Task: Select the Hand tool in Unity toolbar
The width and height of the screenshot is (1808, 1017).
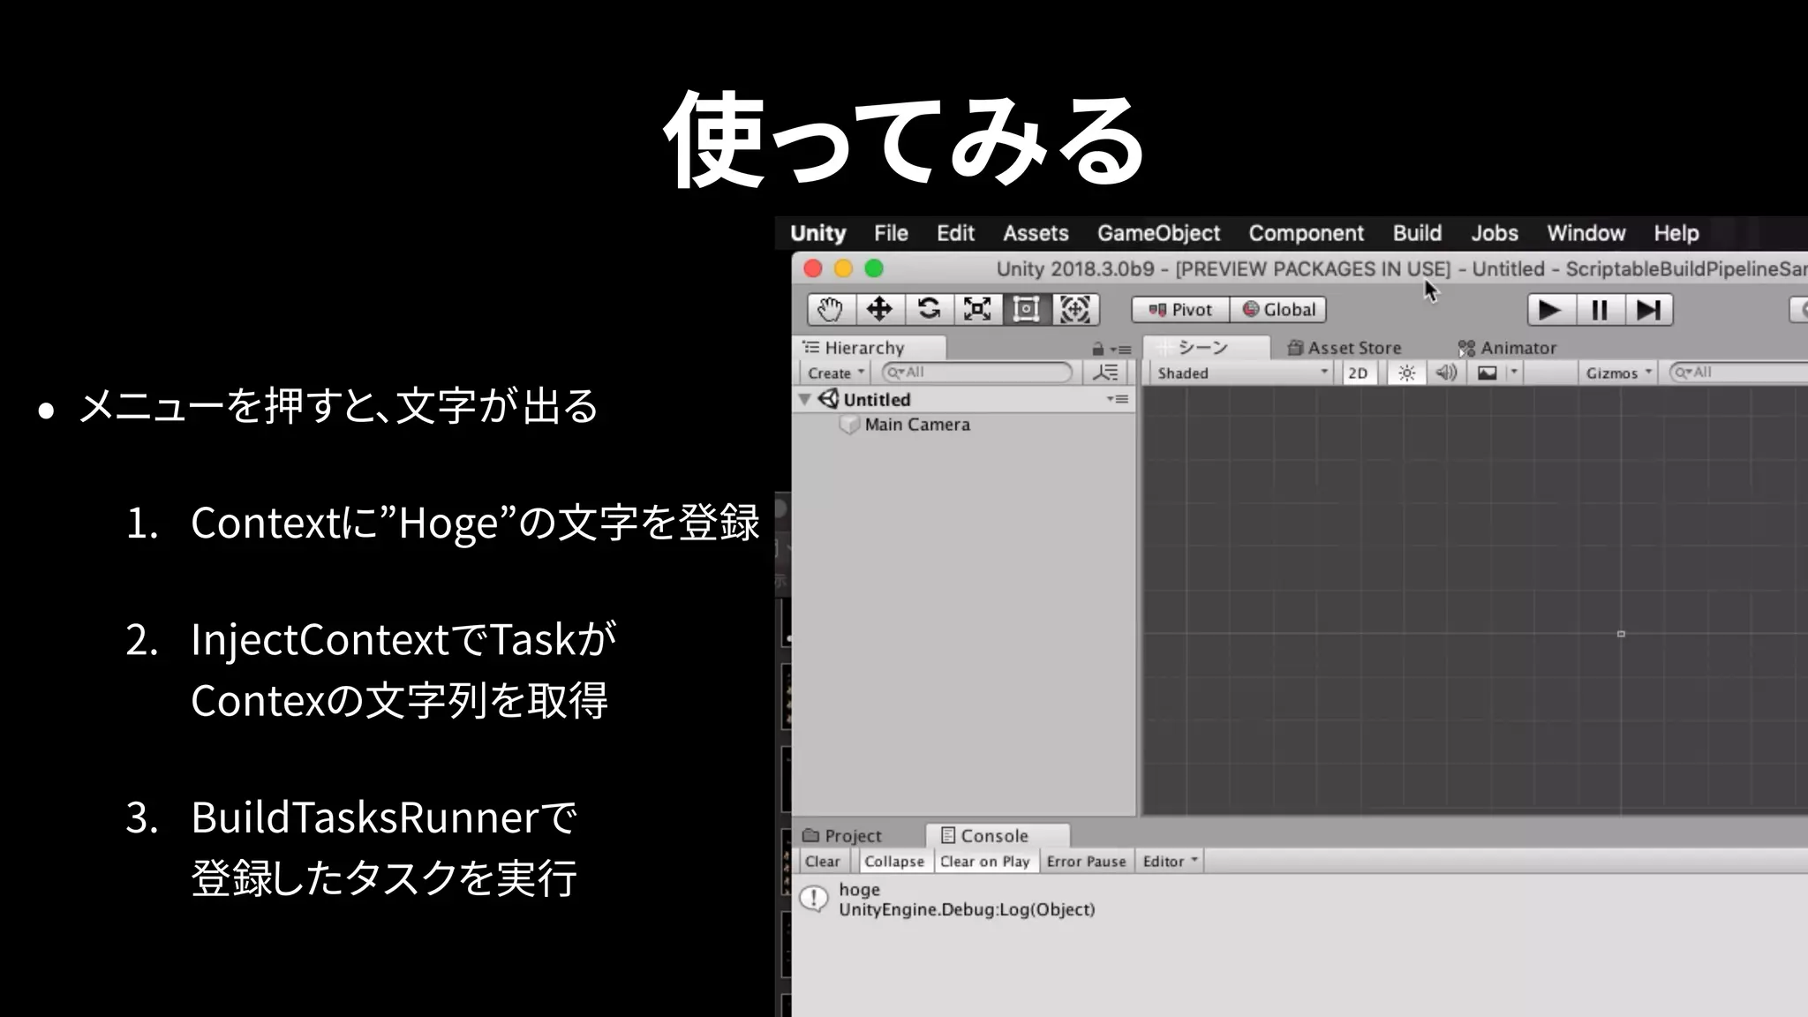Action: coord(830,310)
